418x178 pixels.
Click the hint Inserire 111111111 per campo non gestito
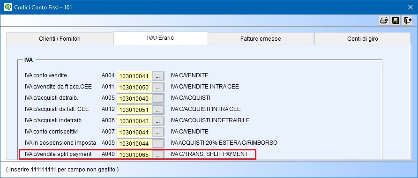[62, 169]
